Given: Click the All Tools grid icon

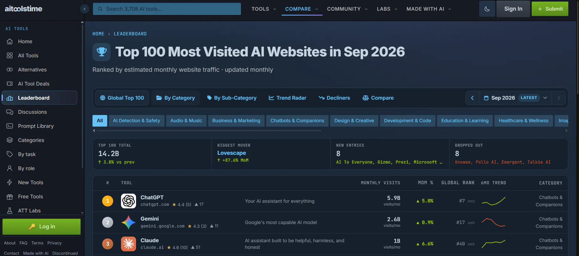Looking at the screenshot, I should (x=10, y=55).
